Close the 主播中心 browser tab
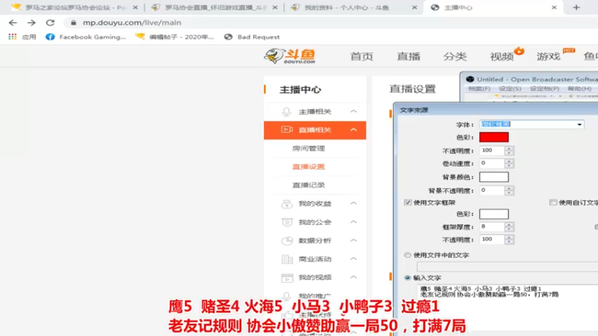This screenshot has height=336, width=598. pos(554,7)
